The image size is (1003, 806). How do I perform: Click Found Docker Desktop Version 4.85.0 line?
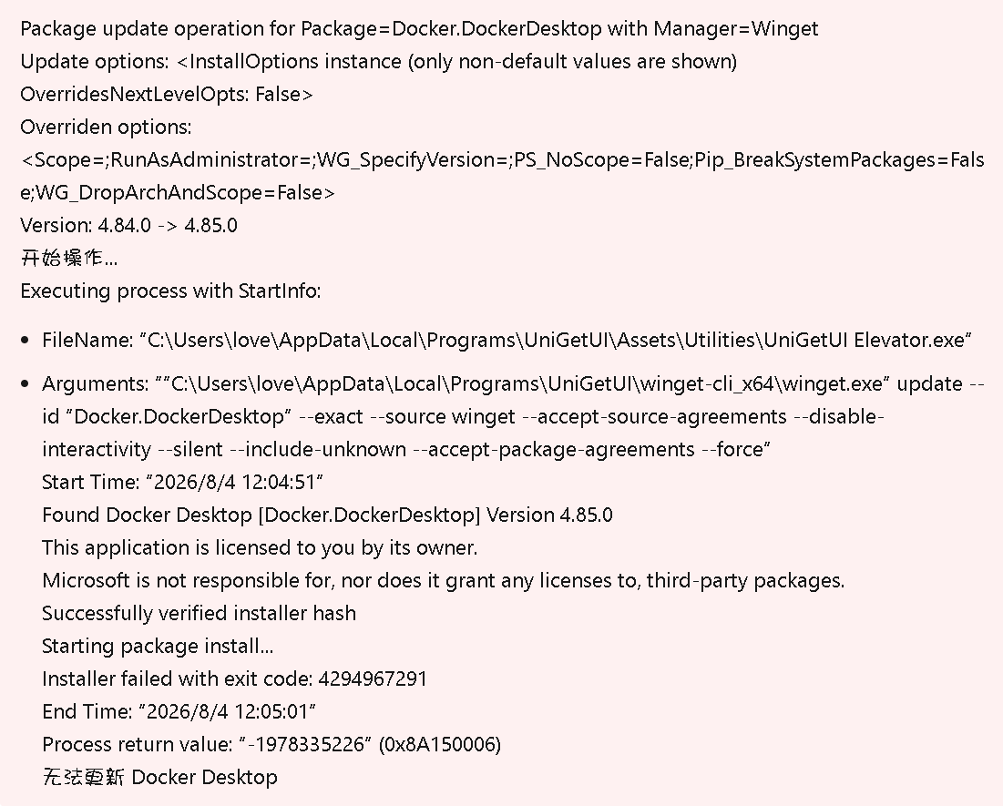coord(327,515)
